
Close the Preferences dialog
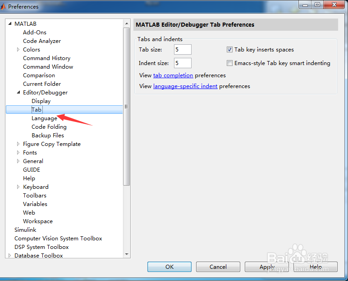[x=334, y=5]
